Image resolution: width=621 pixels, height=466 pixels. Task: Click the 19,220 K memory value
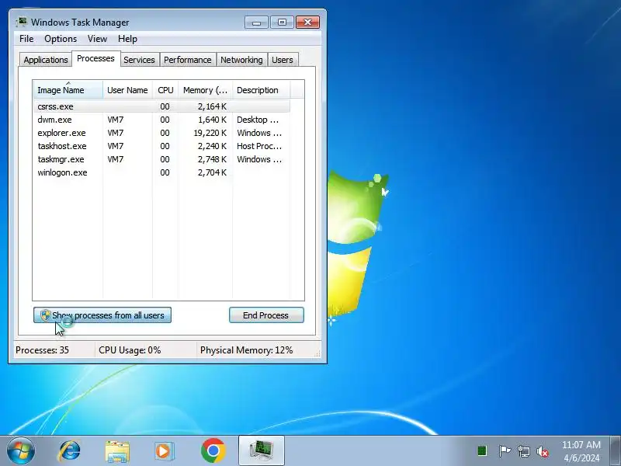210,133
